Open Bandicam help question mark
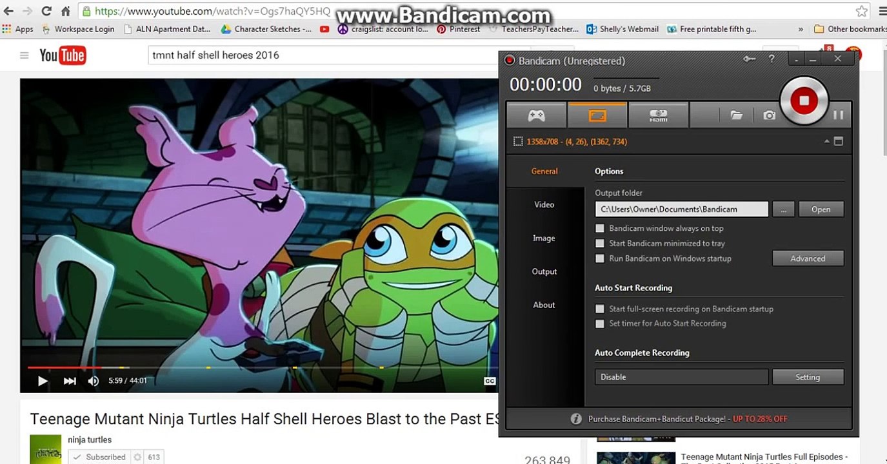887x464 pixels. tap(772, 59)
